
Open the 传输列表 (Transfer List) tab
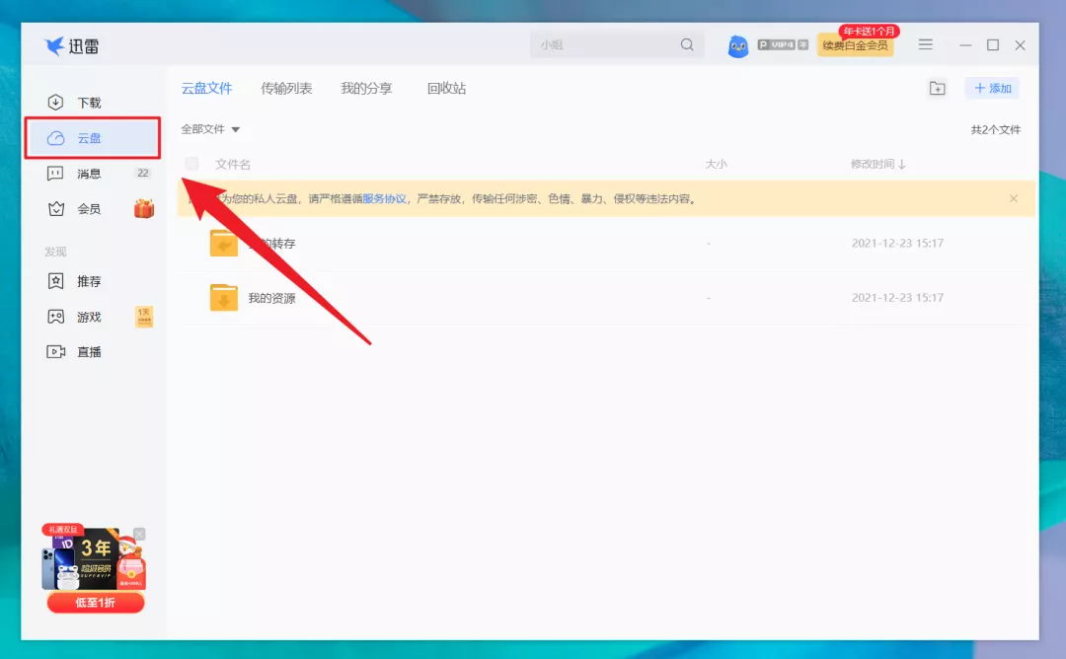click(x=285, y=88)
